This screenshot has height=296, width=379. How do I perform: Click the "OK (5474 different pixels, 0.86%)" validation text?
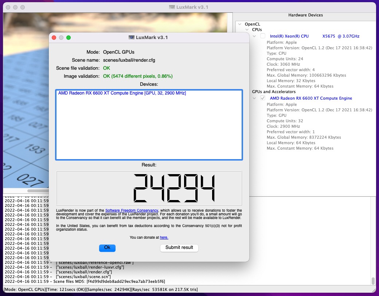[138, 76]
